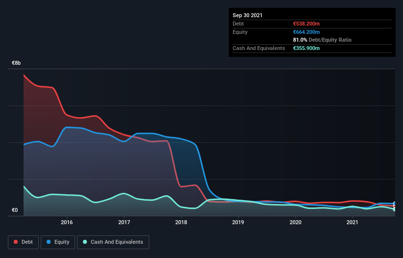This screenshot has height=258, width=403.
Task: Click the 81.0% Debt/Equity Ratio text
Action: [x=322, y=40]
